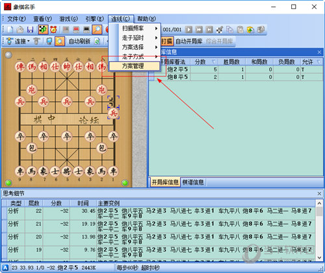Open the 文件(F) menu
This screenshot has width=325, height=273.
(16, 19)
